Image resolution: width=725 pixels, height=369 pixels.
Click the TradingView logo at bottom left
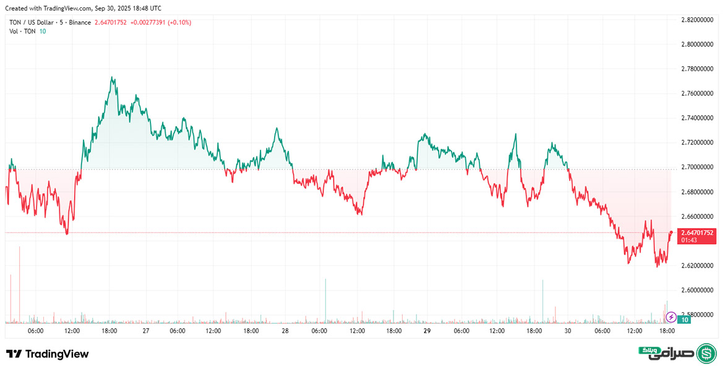[48, 354]
